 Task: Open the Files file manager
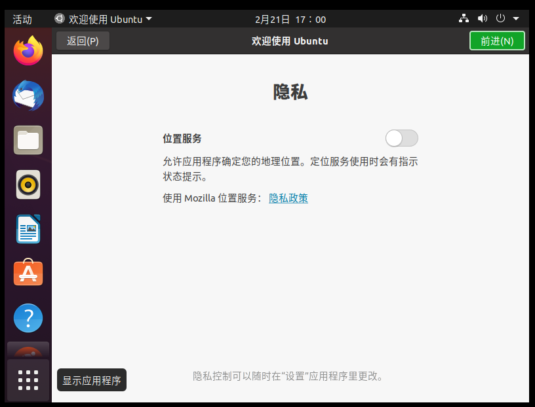click(x=28, y=139)
